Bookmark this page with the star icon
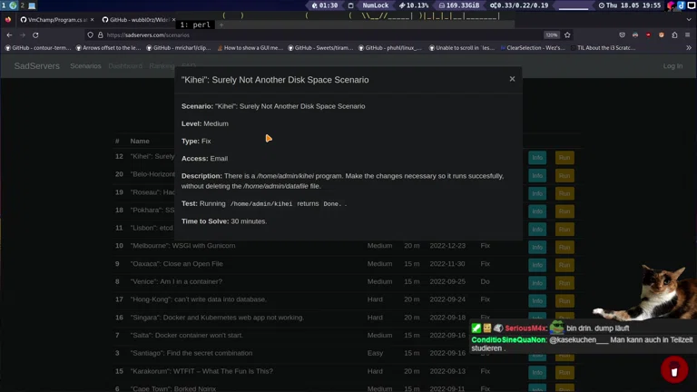697x392 pixels. coord(567,34)
